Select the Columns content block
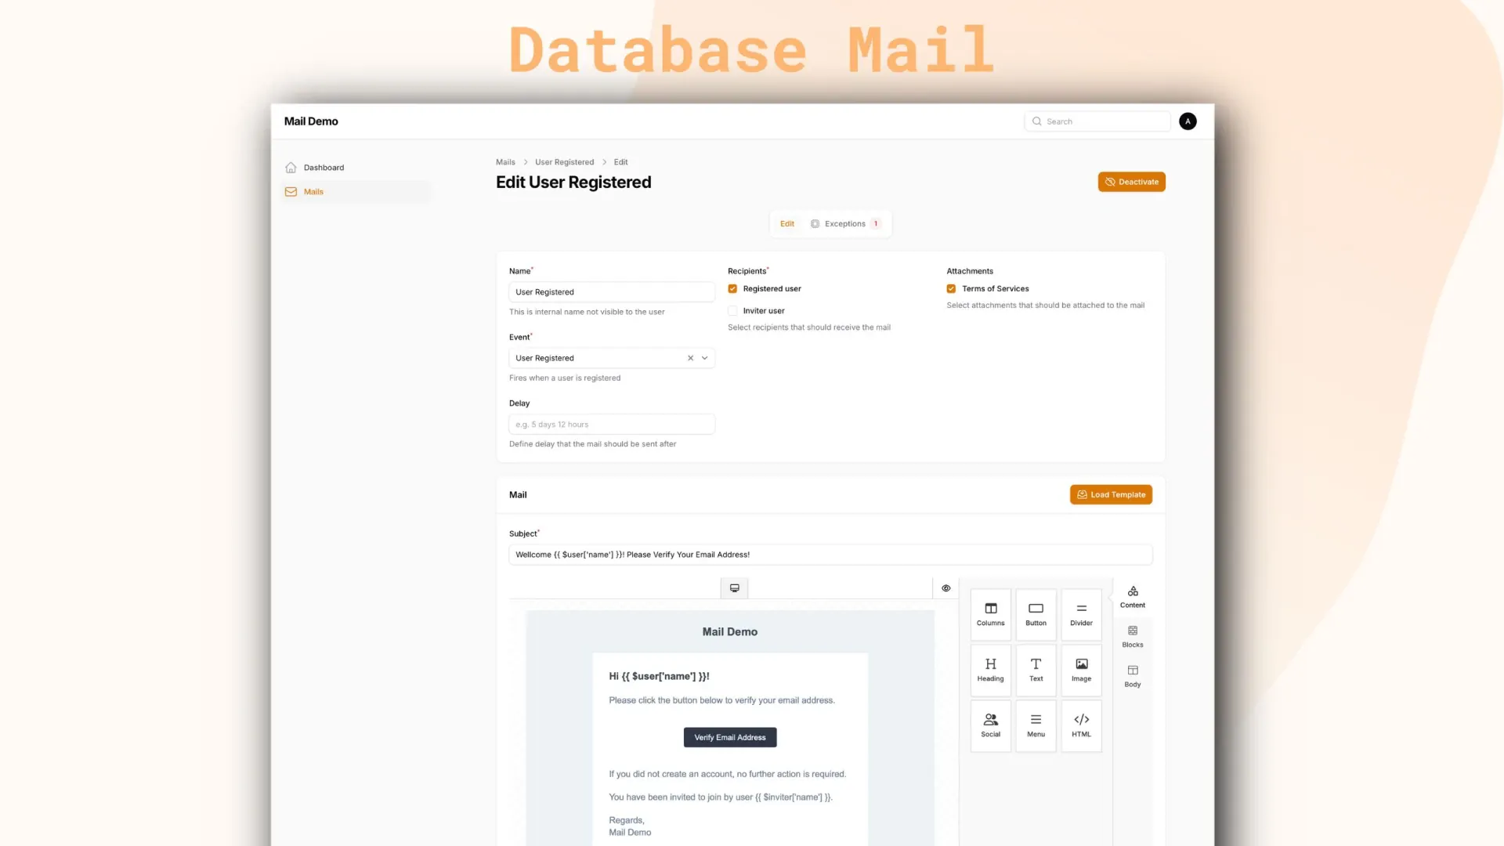Image resolution: width=1504 pixels, height=846 pixels. [x=990, y=614]
